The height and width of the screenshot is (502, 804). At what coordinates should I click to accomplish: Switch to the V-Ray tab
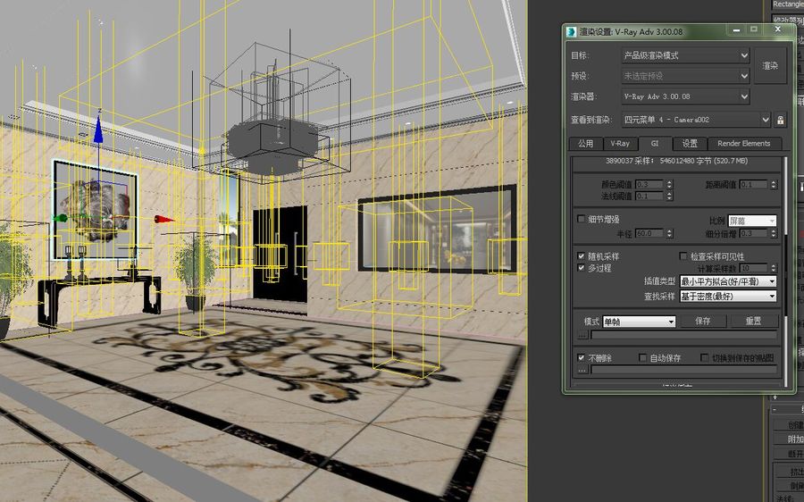tap(620, 144)
